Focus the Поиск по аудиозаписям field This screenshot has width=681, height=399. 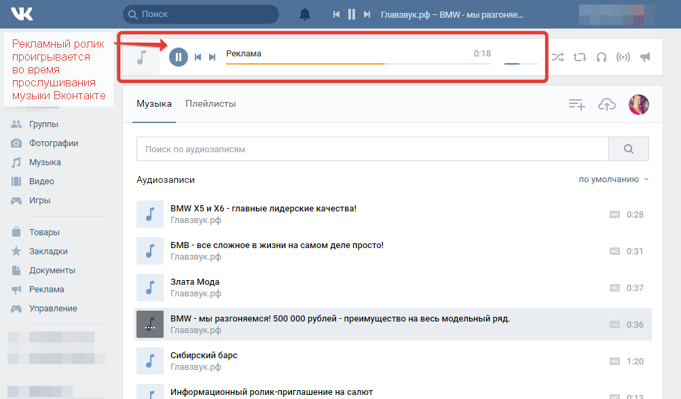tap(373, 149)
